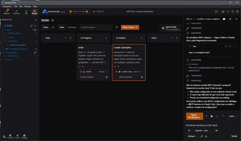Open the Sonnet · Low model dropdown
This screenshot has width=241, height=141.
pos(203,131)
